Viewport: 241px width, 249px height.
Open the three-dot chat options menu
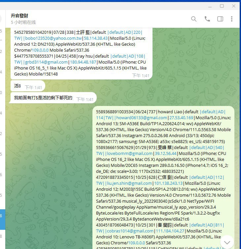pyautogui.click(x=232, y=19)
